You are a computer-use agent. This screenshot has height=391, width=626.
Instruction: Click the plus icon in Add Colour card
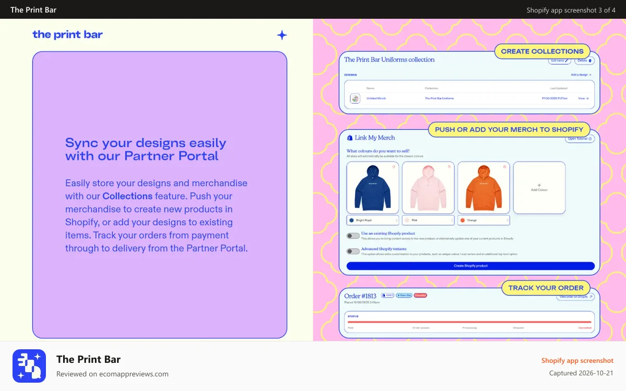539,185
